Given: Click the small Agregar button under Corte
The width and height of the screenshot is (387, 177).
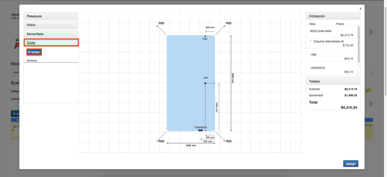Looking at the screenshot, I should [x=34, y=52].
